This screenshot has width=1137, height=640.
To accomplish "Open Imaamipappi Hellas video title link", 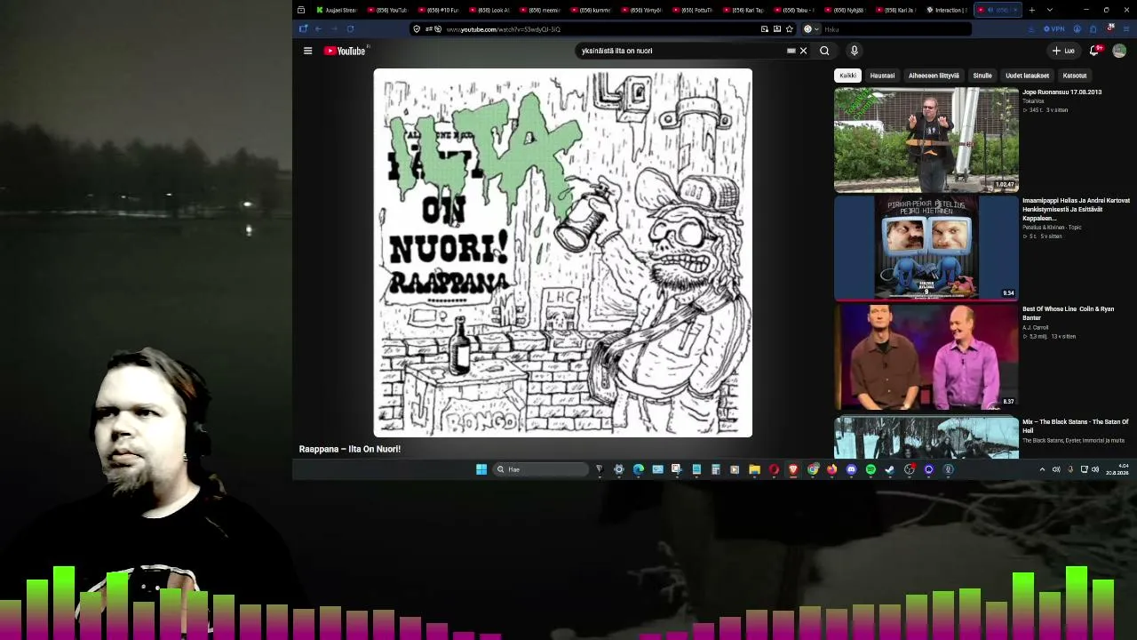I will [x=1076, y=209].
